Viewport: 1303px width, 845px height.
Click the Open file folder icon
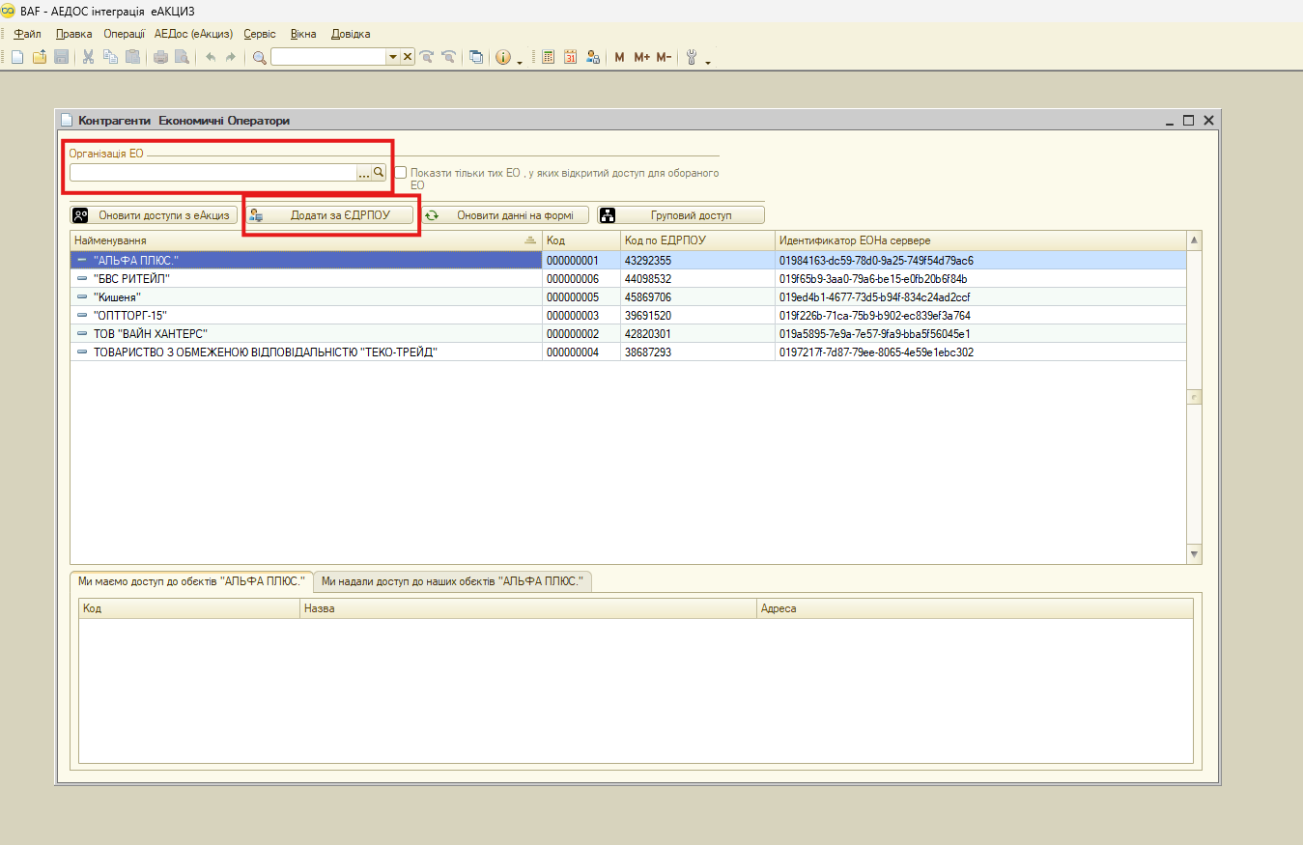(x=40, y=57)
